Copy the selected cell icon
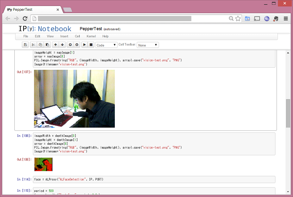 (x=40, y=45)
